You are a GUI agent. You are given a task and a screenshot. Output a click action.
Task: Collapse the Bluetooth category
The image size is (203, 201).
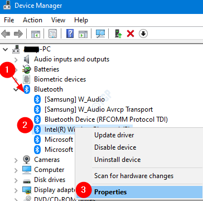pos(16,89)
